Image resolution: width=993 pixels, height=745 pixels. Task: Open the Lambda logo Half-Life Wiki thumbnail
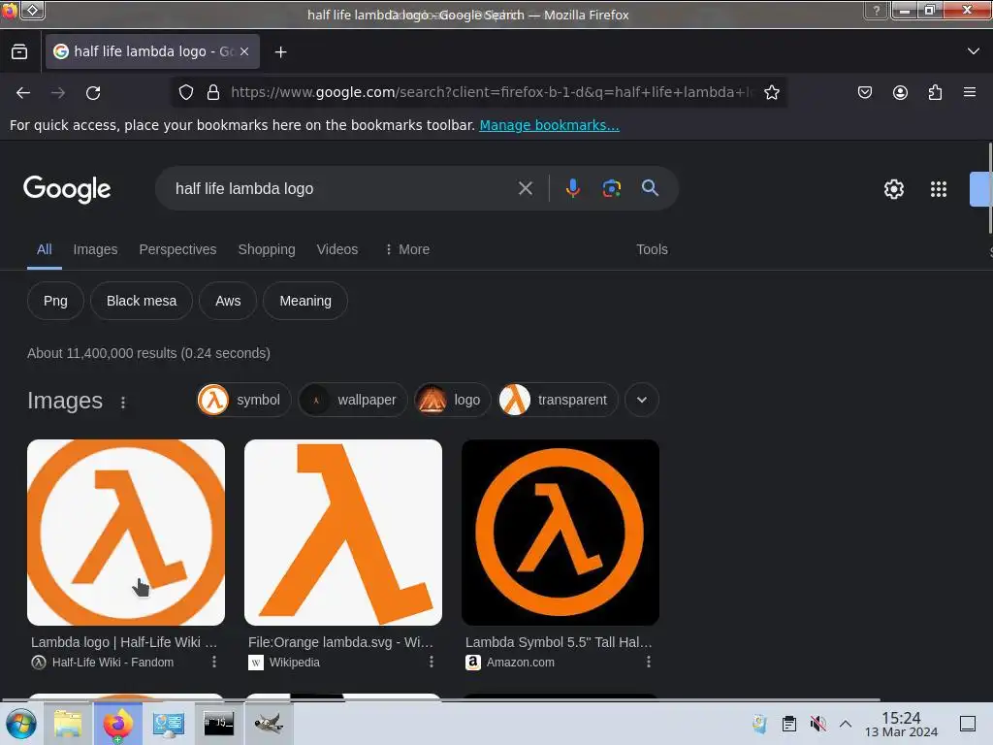pyautogui.click(x=126, y=533)
